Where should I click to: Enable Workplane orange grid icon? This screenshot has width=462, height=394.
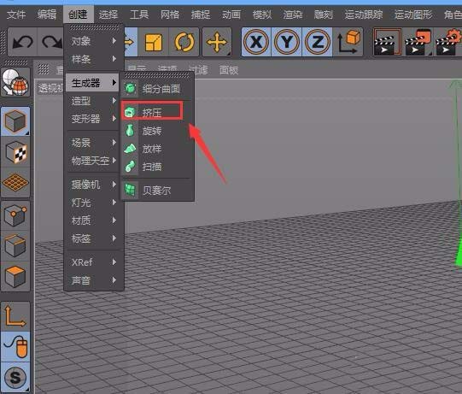(x=15, y=183)
